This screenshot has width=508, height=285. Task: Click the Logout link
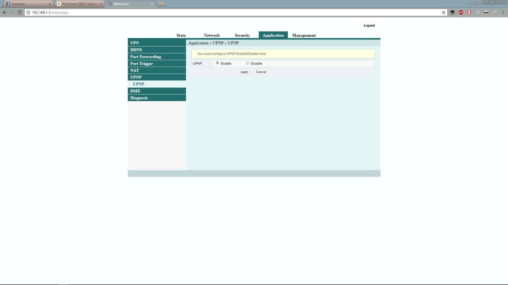pos(369,25)
